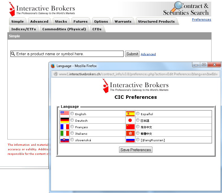Click the Firefox icon in popup title bar

(x=53, y=66)
